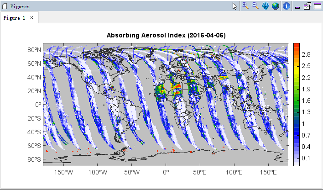Enable the blue info identify tool
Viewport: 323px width, 190px height.
(287, 6)
